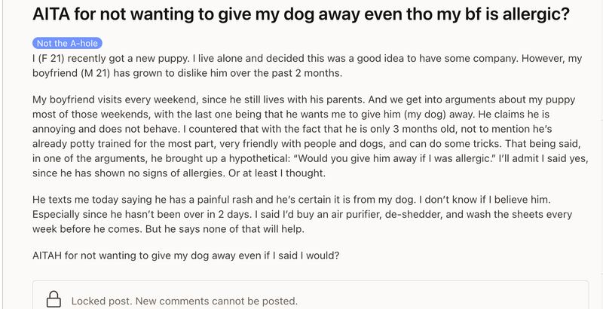
Task: Click the paragraph starting 'He texts me today'
Action: click(302, 215)
